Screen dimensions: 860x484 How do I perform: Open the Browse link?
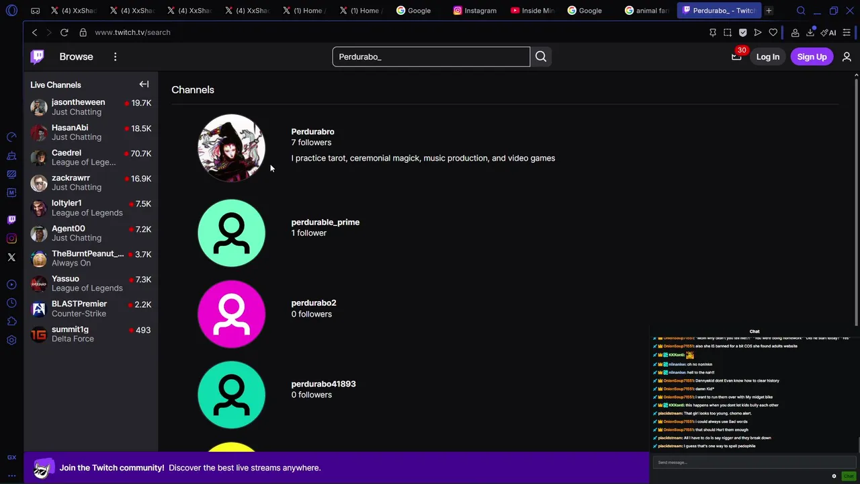point(76,56)
